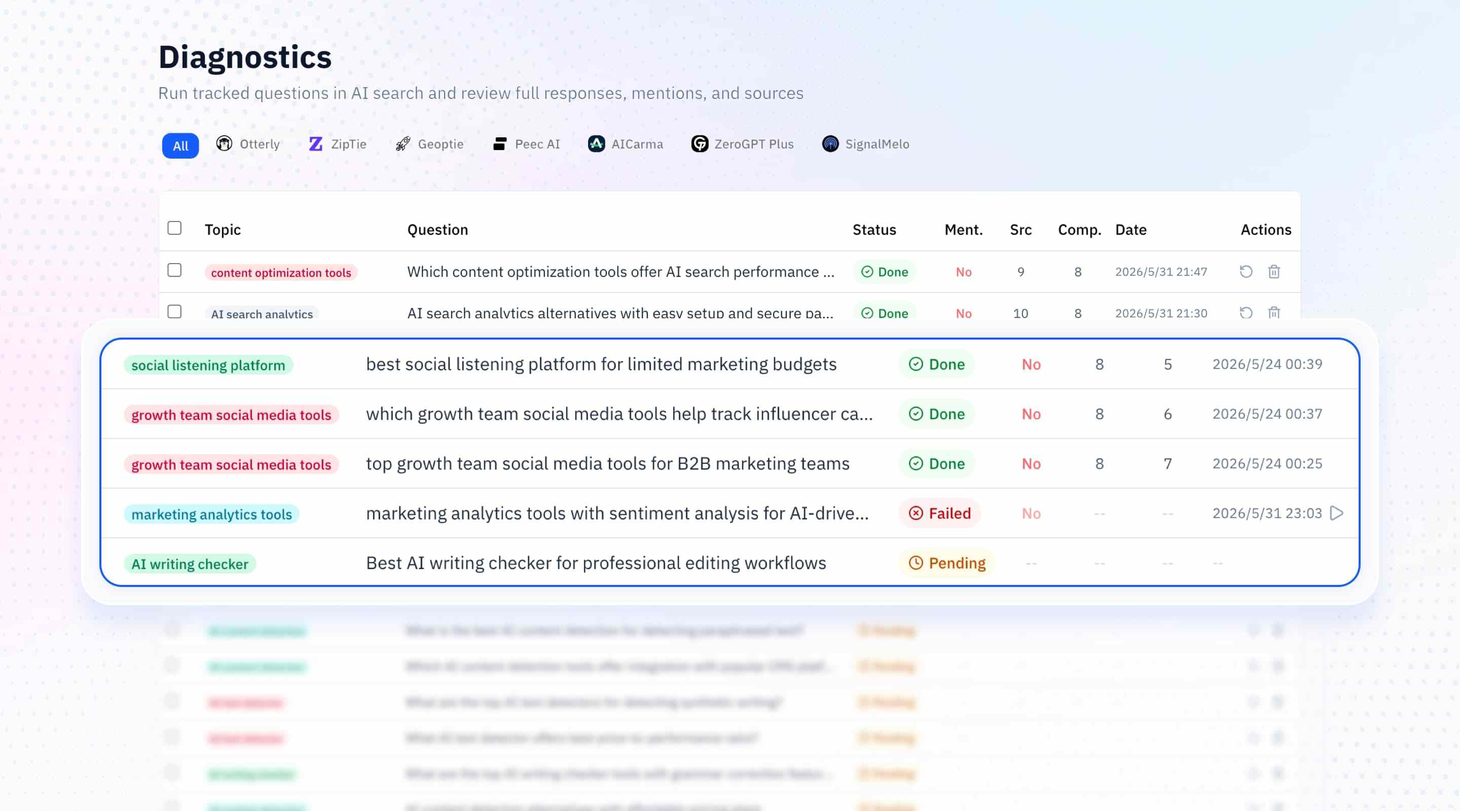The height and width of the screenshot is (811, 1460).
Task: Open question 'best social listening platform for limited marketing budgets'
Action: pos(601,364)
